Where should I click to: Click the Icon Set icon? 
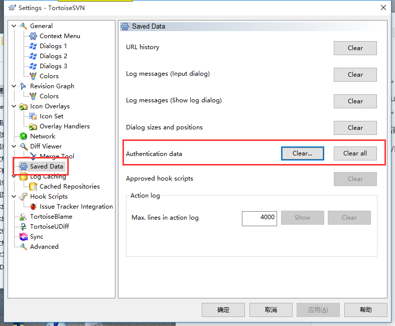pos(33,116)
